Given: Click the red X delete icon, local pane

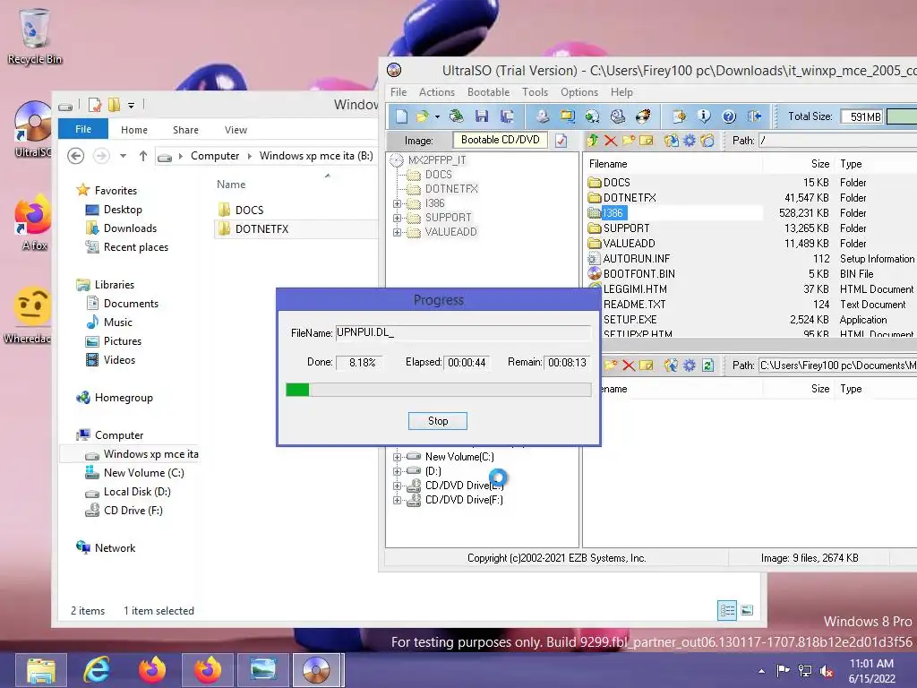Looking at the screenshot, I should pos(629,365).
